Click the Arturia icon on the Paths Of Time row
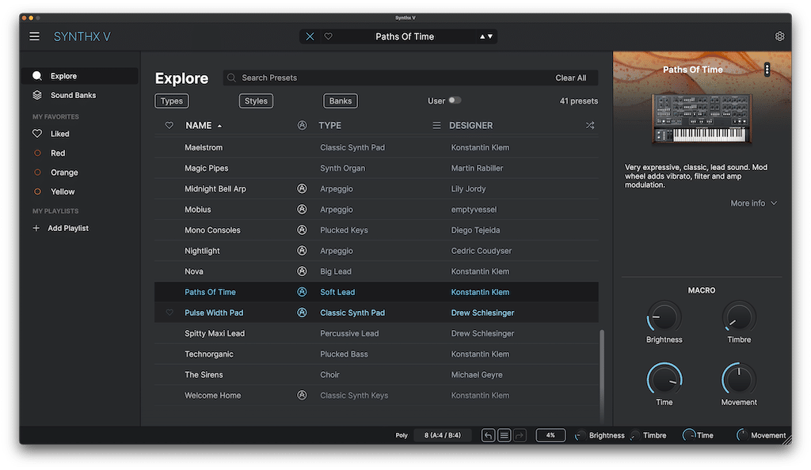 [x=302, y=292]
